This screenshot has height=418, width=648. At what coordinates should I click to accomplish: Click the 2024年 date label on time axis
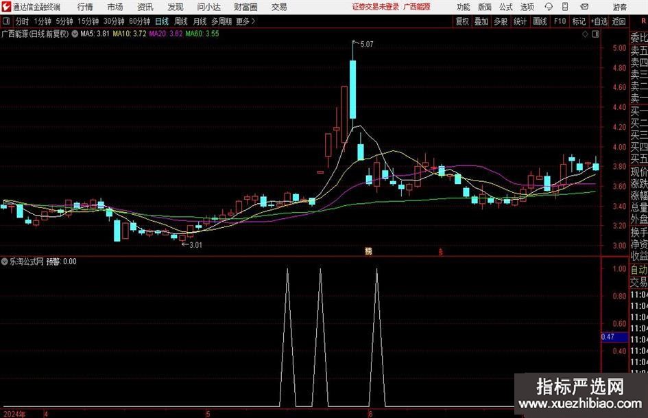(x=14, y=414)
